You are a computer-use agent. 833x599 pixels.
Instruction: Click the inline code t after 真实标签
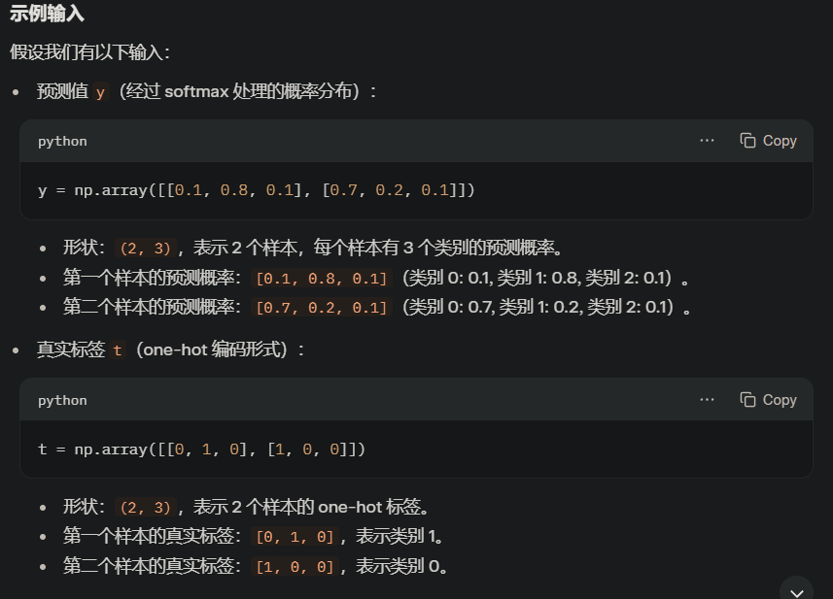[118, 350]
